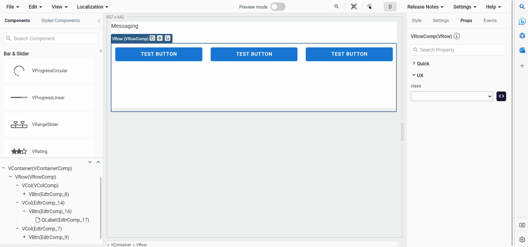Collapse the UX properties section
Screen dimensions: 528x247
click(414, 75)
